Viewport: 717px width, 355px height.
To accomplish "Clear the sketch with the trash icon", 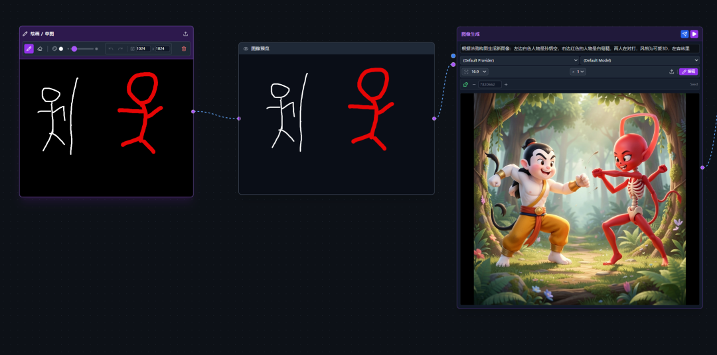I will 184,49.
